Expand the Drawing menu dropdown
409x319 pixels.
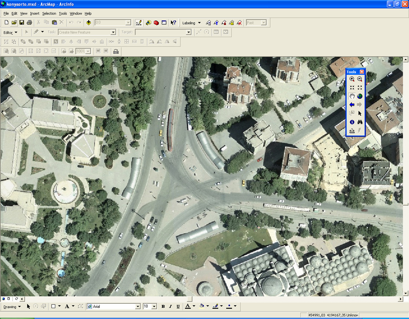click(x=12, y=307)
